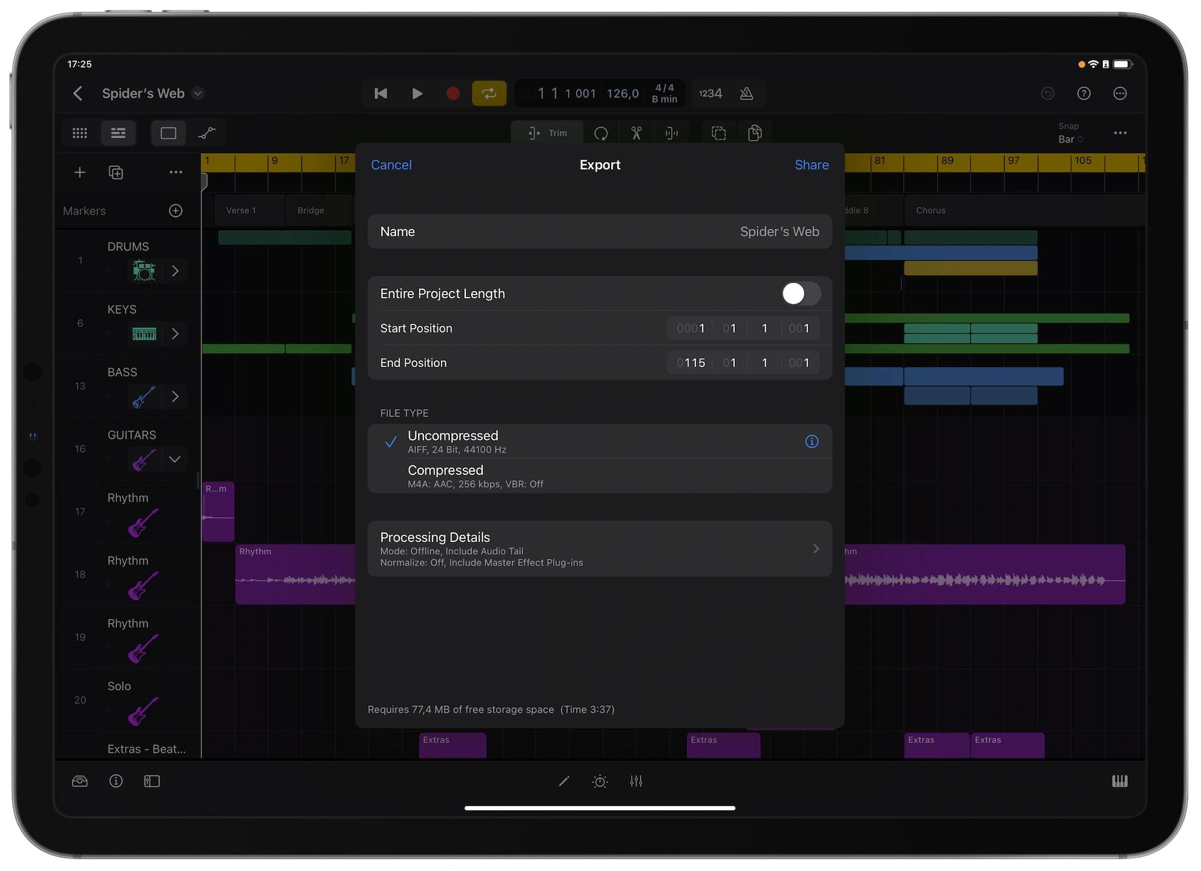The width and height of the screenshot is (1201, 871).
Task: Select the BASS guitar icon
Action: click(x=144, y=397)
